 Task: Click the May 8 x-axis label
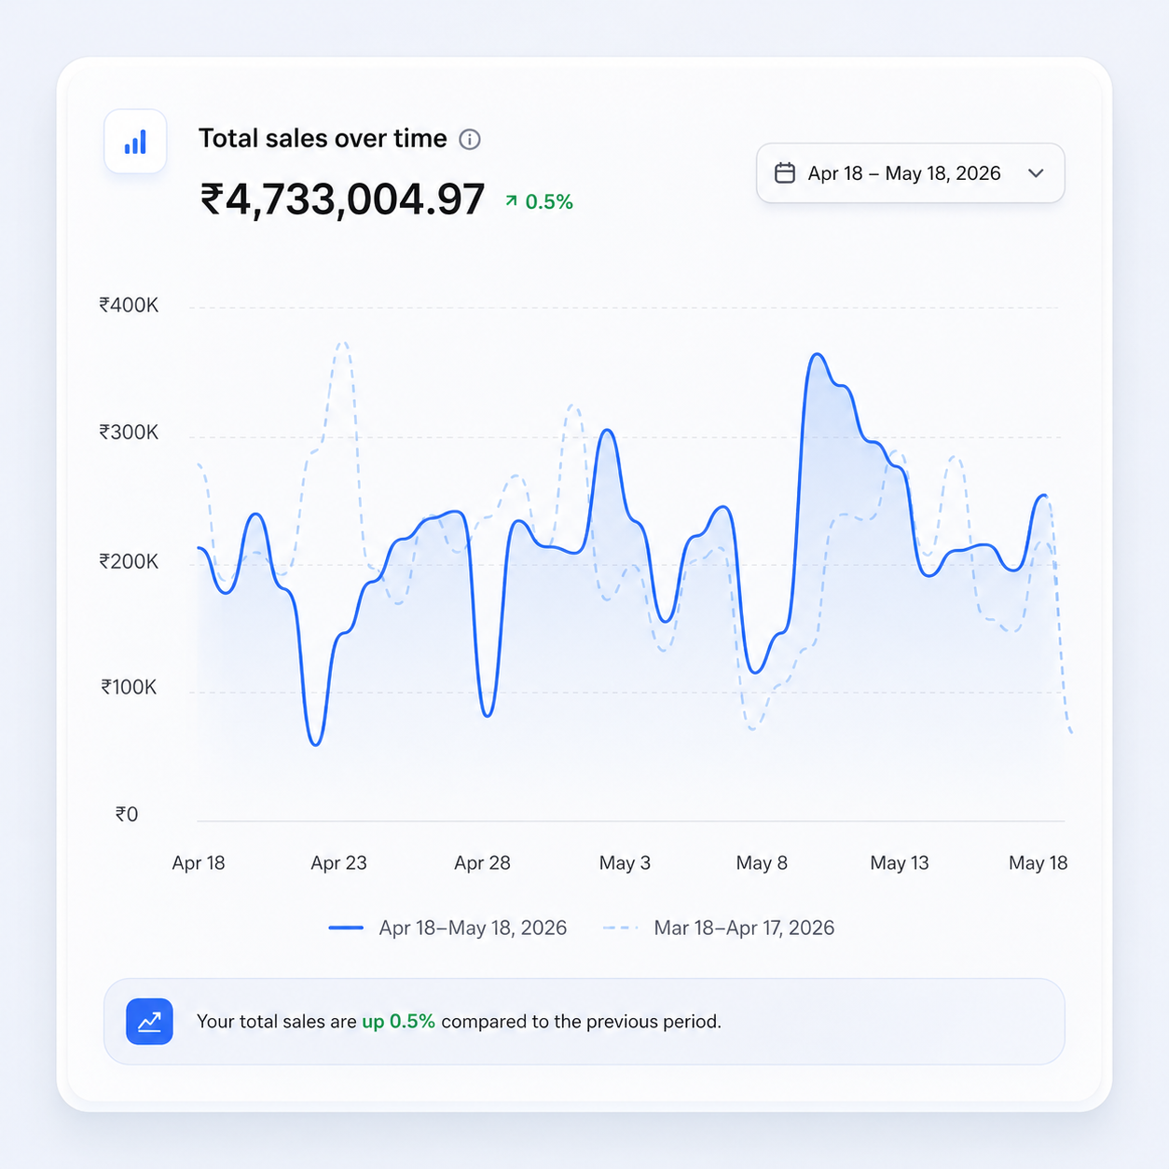[x=762, y=863]
